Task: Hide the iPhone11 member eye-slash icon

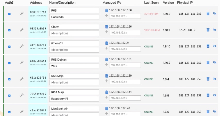Action: point(215,46)
